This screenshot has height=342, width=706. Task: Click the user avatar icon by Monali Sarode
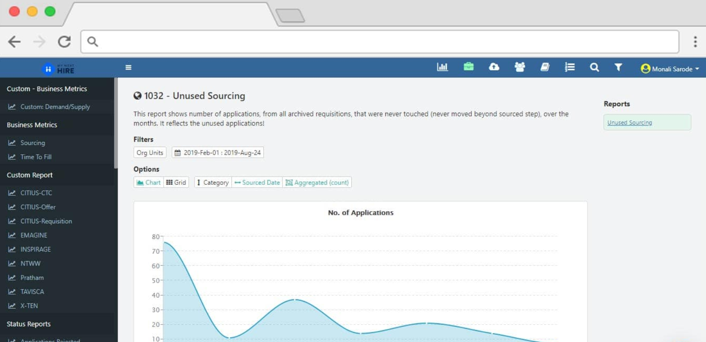click(645, 69)
